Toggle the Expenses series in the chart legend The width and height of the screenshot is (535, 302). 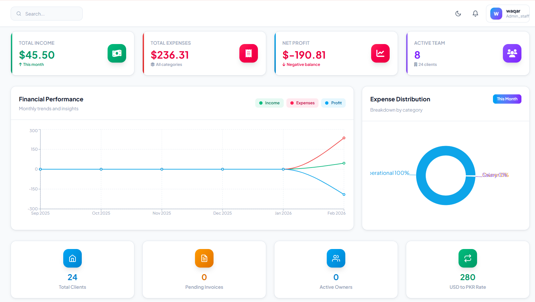(302, 103)
